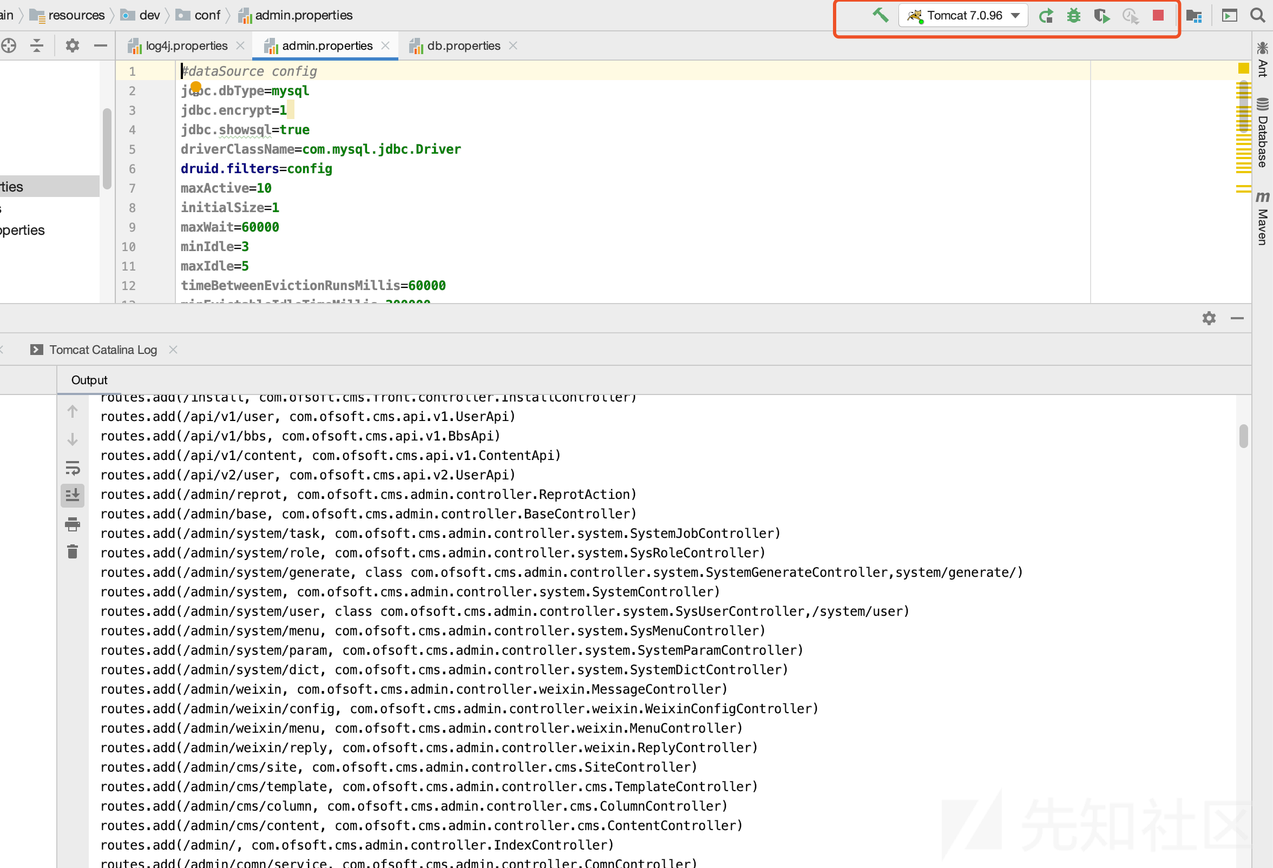Click the locate/scroll-from-source target icon
The image size is (1273, 868).
pos(8,45)
